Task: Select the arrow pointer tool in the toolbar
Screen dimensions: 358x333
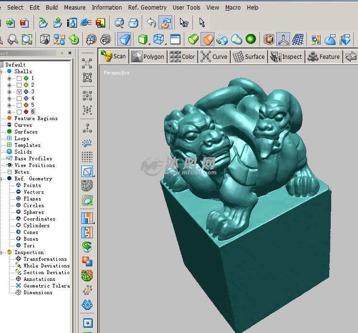Action: (202, 22)
